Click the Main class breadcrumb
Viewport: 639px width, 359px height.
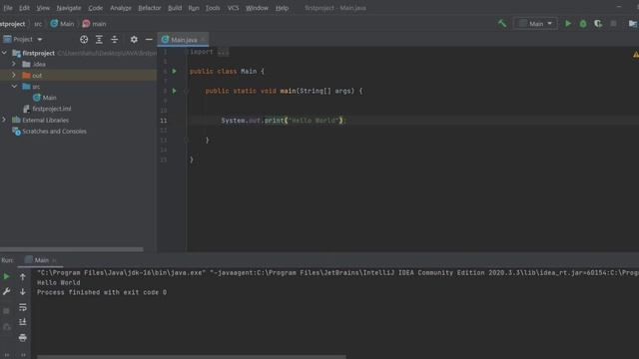(62, 24)
